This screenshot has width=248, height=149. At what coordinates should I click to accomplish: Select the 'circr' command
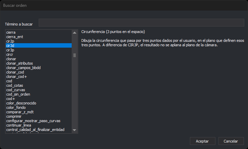[x=39, y=54]
